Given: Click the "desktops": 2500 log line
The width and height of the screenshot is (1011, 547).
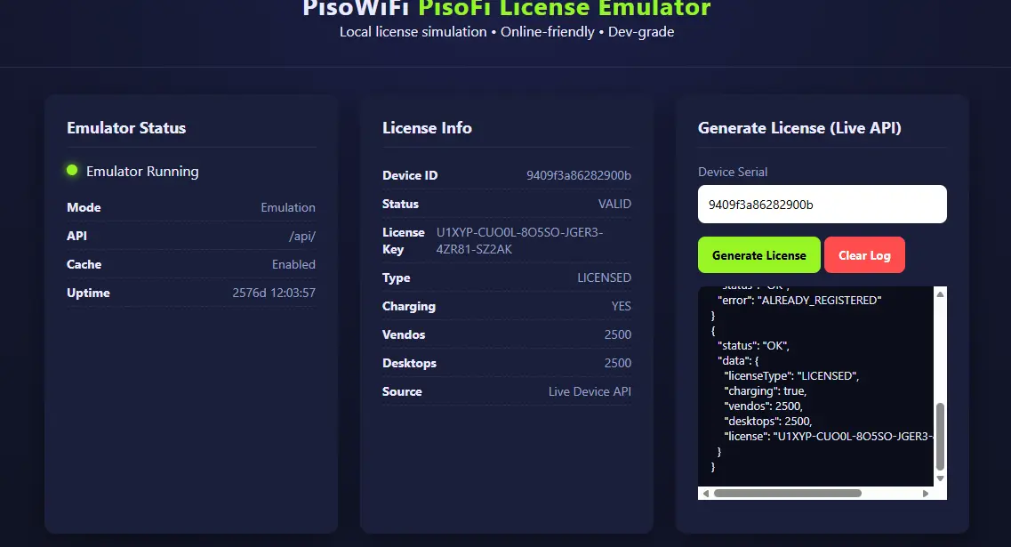Looking at the screenshot, I should (x=768, y=422).
